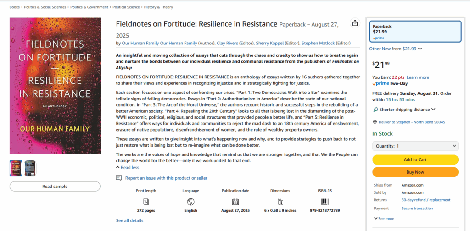The image size is (470, 231).
Task: Click the language globe icon
Action: click(190, 202)
